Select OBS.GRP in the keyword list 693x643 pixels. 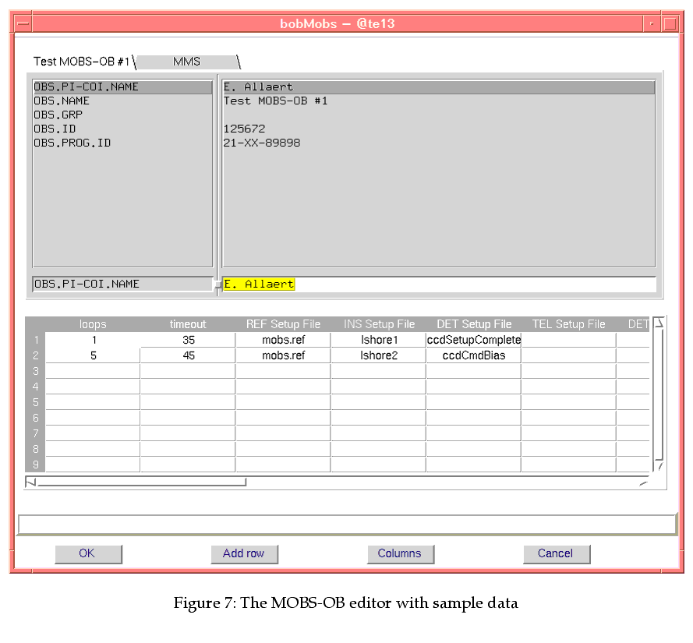point(123,115)
